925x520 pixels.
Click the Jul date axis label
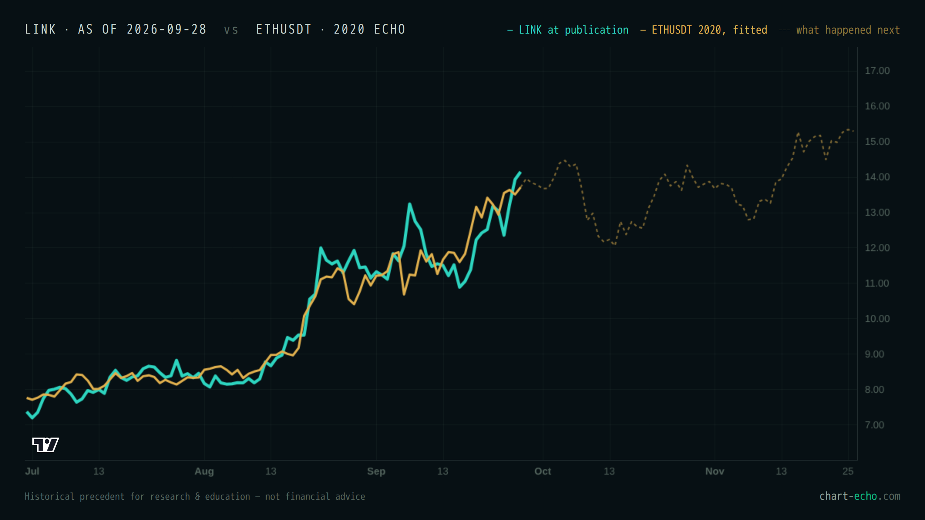point(32,471)
